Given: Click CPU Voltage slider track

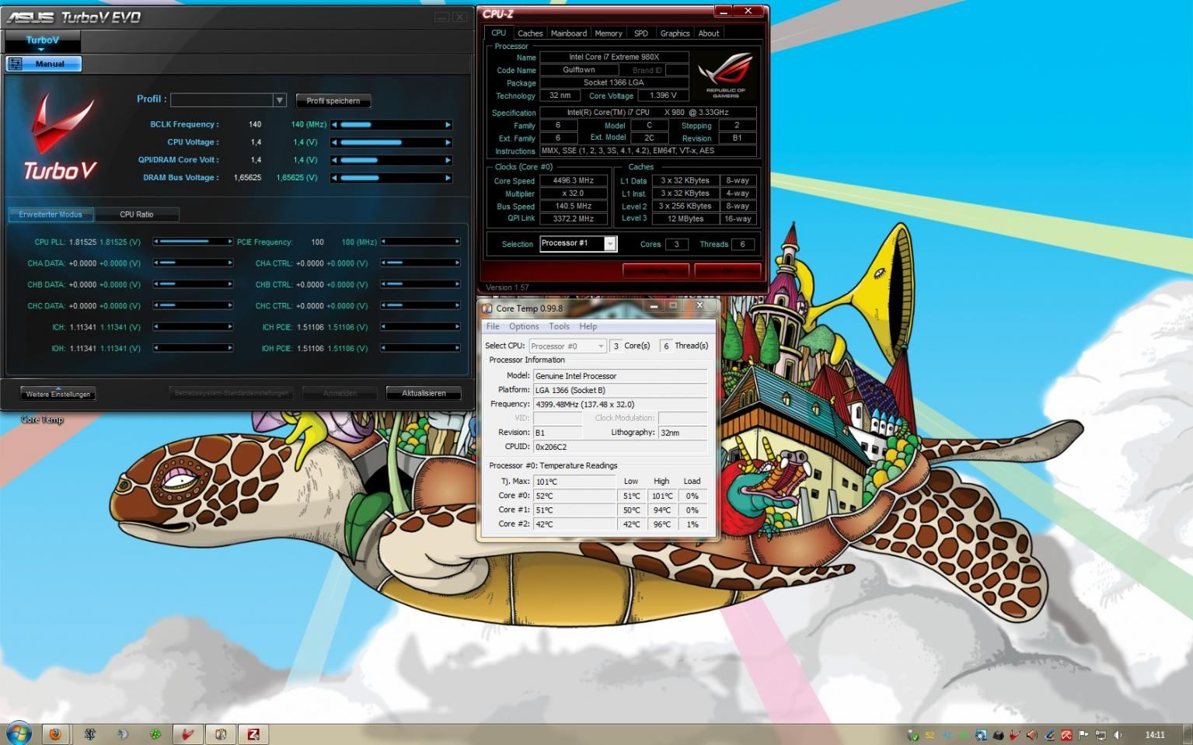Looking at the screenshot, I should (391, 142).
